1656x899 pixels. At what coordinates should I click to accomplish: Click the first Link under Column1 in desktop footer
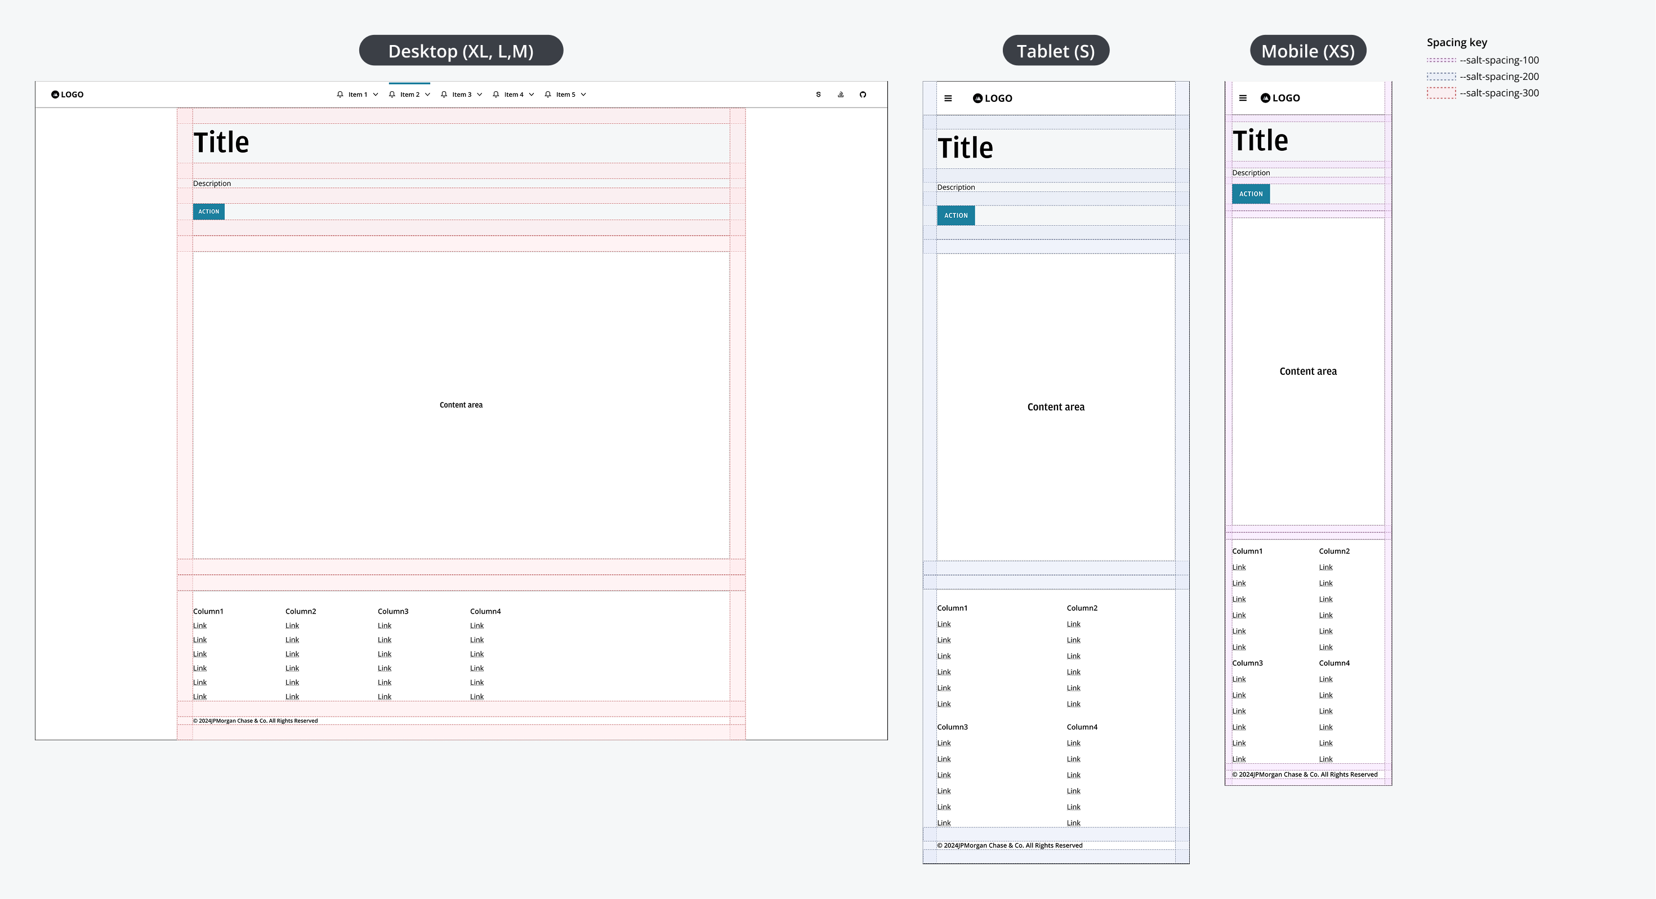tap(199, 625)
